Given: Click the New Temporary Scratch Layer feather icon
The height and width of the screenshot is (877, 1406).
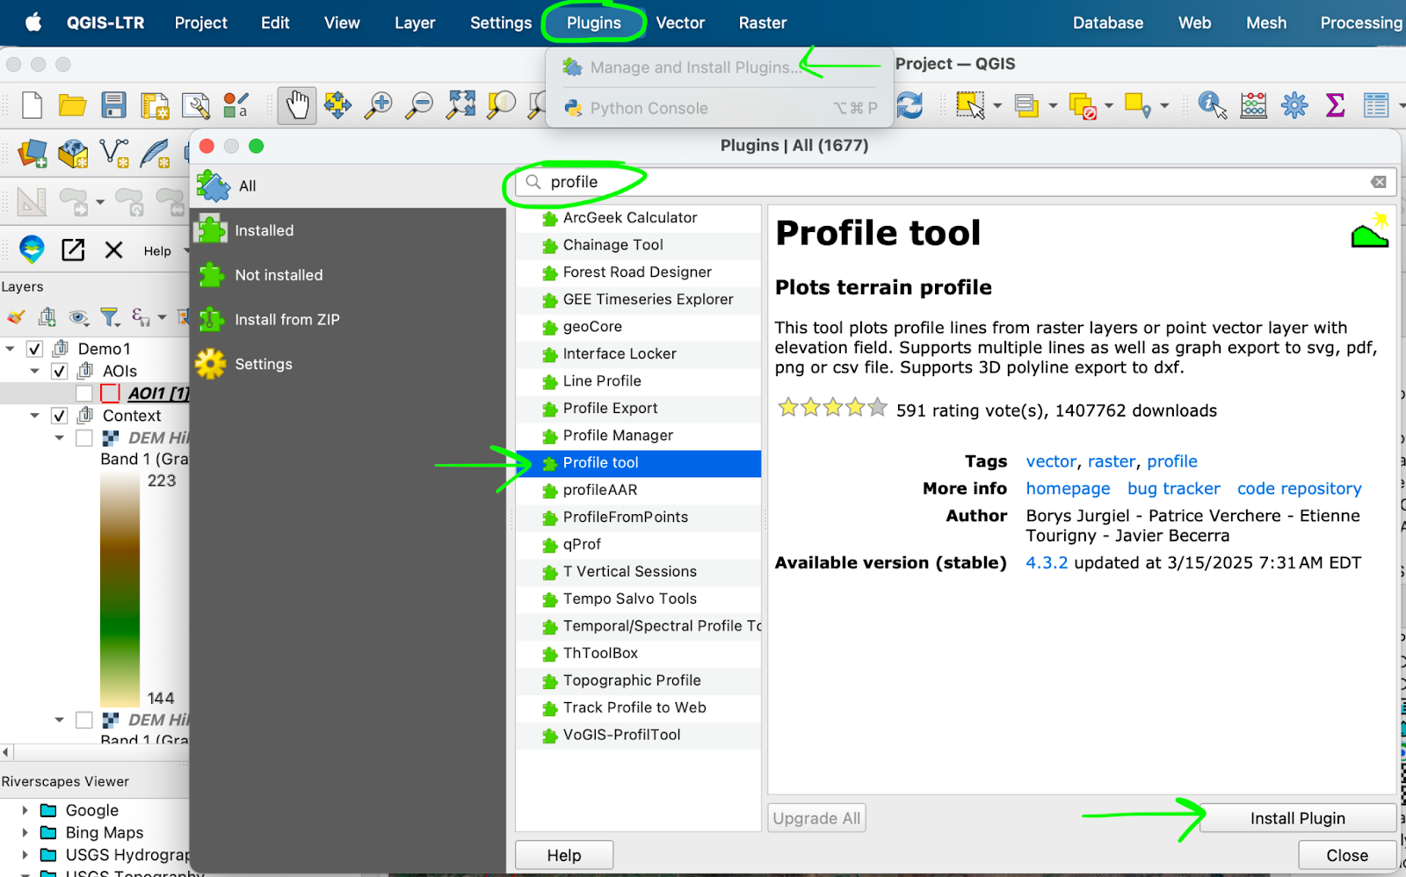Looking at the screenshot, I should click(x=155, y=153).
